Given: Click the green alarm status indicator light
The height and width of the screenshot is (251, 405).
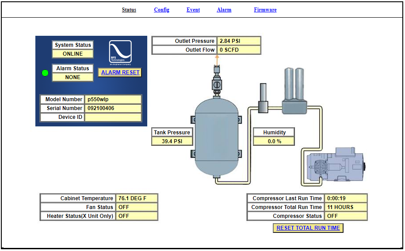Looking at the screenshot, I should [45, 73].
